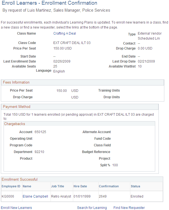
Task: Open Elaine Campbell's profile link
Action: tap(35, 196)
